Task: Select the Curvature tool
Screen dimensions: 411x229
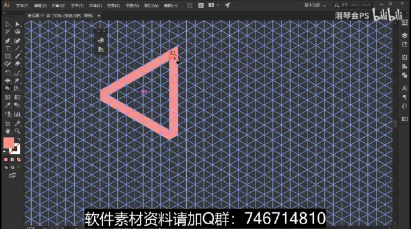Action: (17, 41)
